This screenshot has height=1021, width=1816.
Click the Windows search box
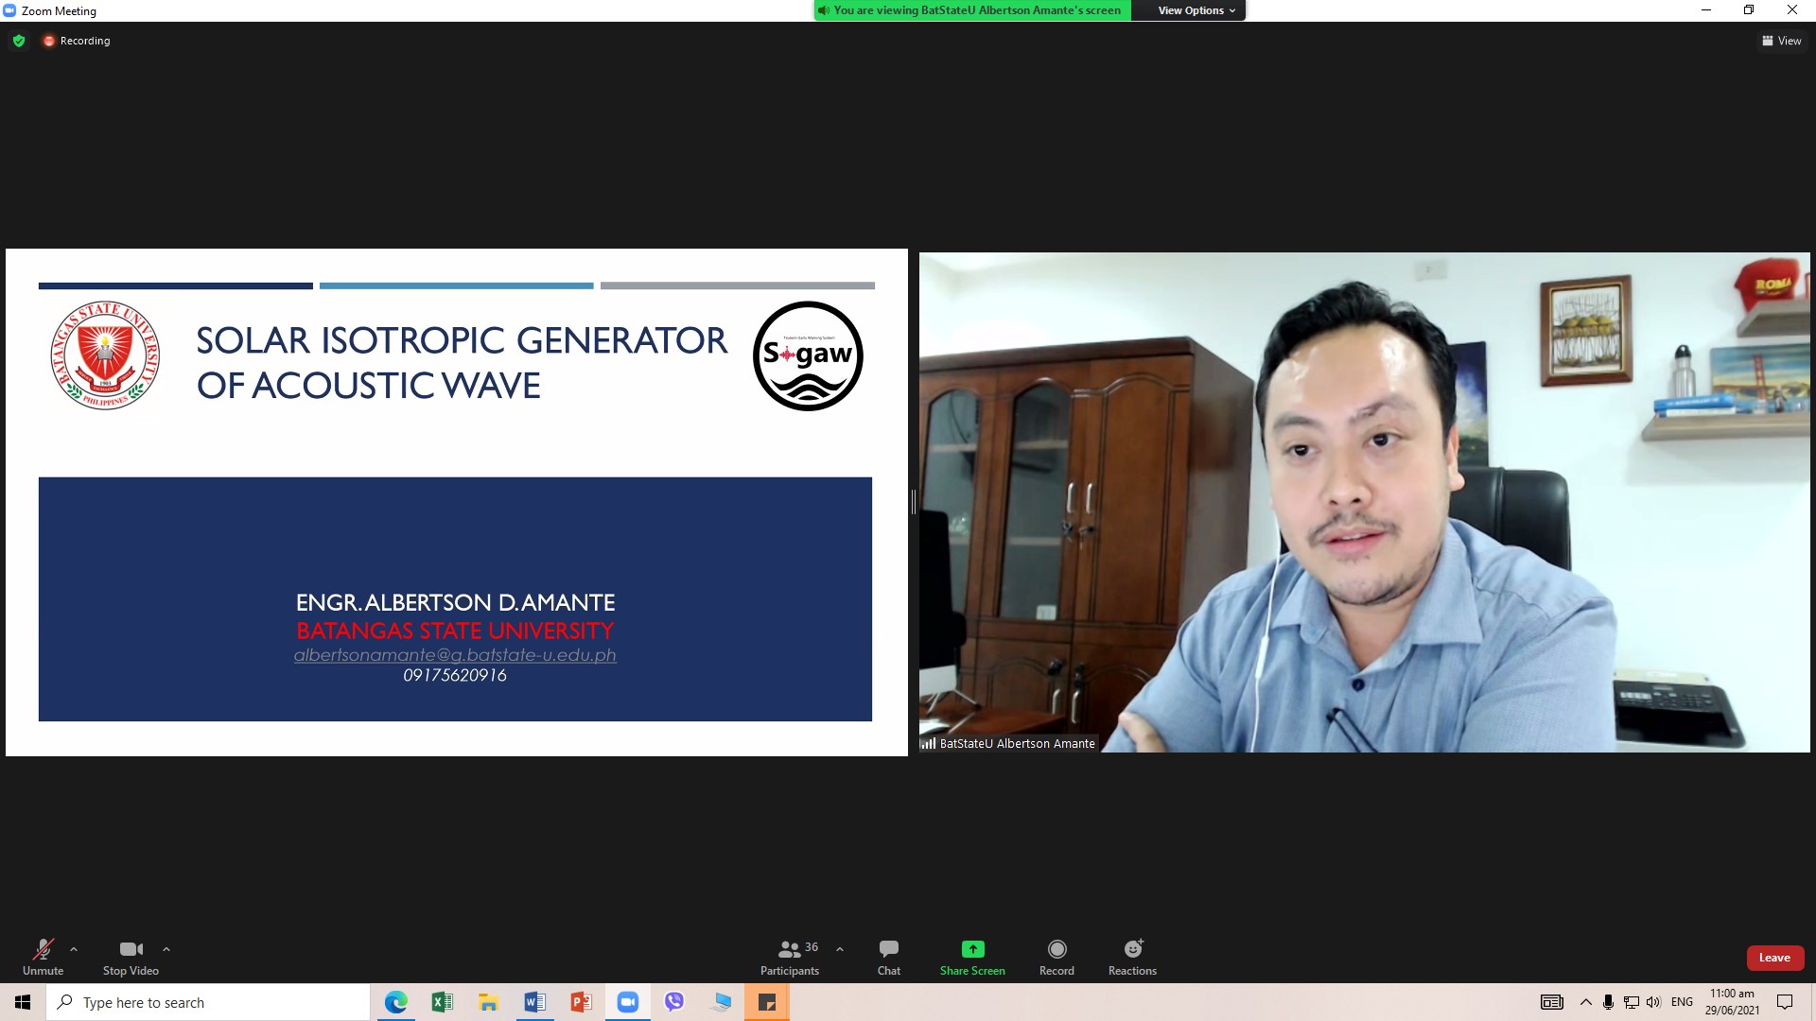pyautogui.click(x=208, y=1002)
